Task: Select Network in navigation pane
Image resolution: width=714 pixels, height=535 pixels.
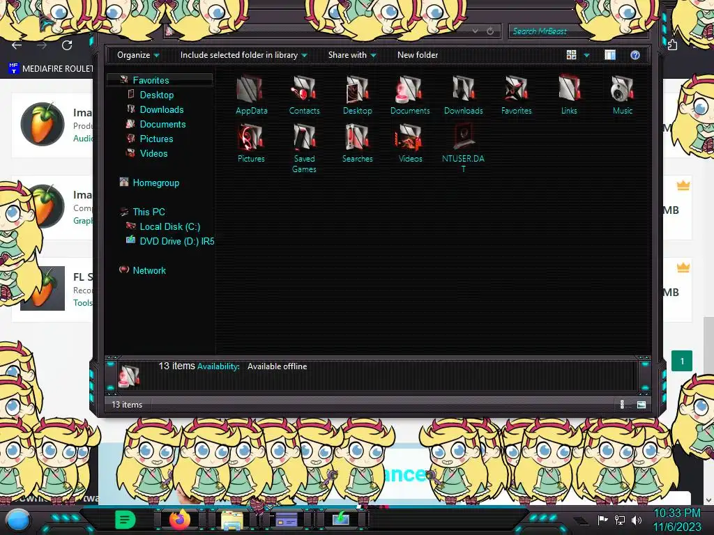Action: point(149,270)
